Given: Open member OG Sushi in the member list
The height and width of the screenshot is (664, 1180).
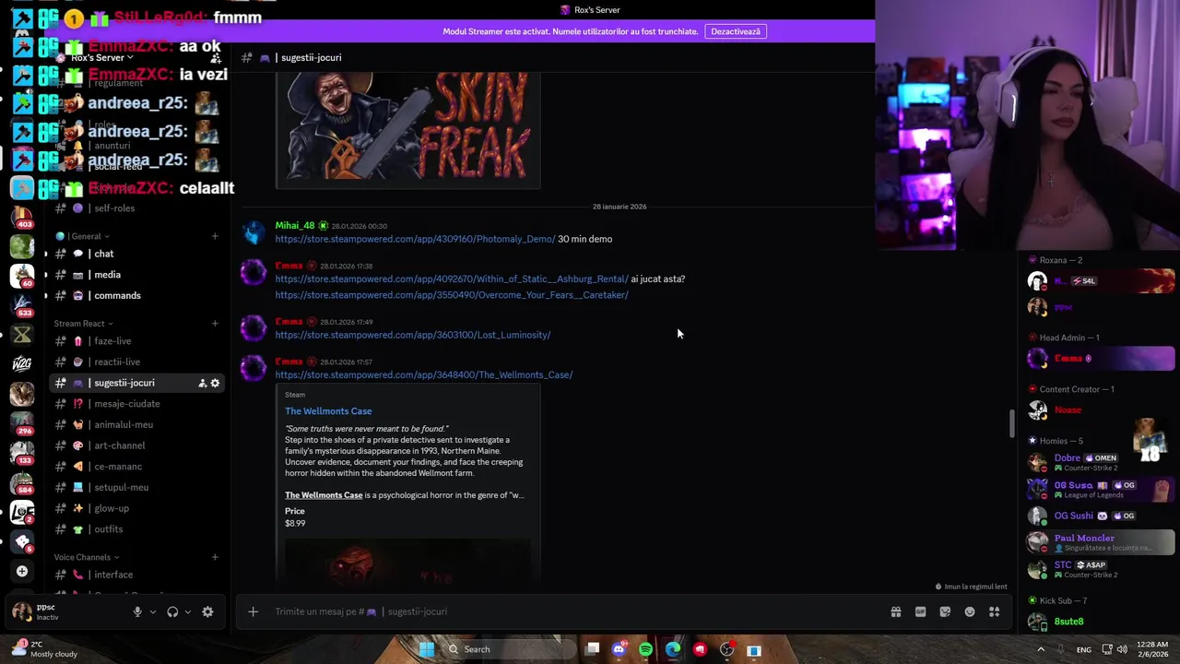Looking at the screenshot, I should [x=1102, y=516].
